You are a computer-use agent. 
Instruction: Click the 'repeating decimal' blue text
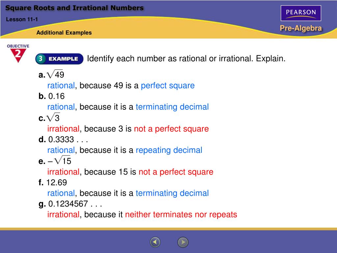click(x=169, y=150)
